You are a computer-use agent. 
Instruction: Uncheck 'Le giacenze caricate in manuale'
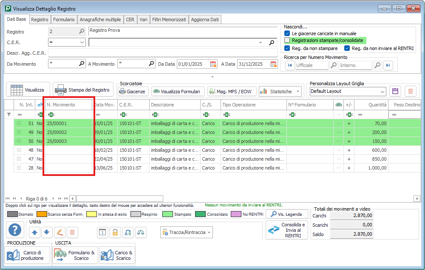coord(287,33)
